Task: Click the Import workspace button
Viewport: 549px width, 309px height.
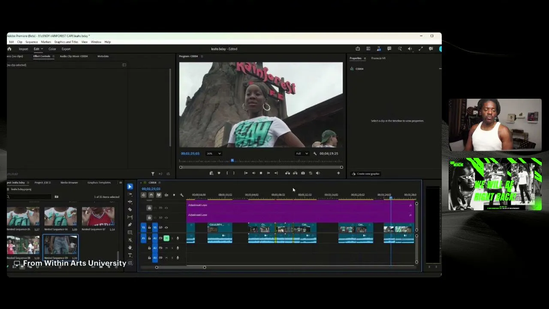Action: [23, 49]
